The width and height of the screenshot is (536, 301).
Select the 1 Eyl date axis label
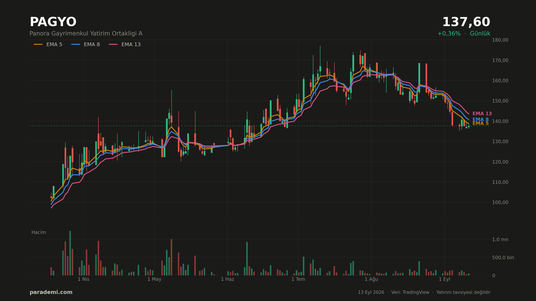click(x=445, y=279)
